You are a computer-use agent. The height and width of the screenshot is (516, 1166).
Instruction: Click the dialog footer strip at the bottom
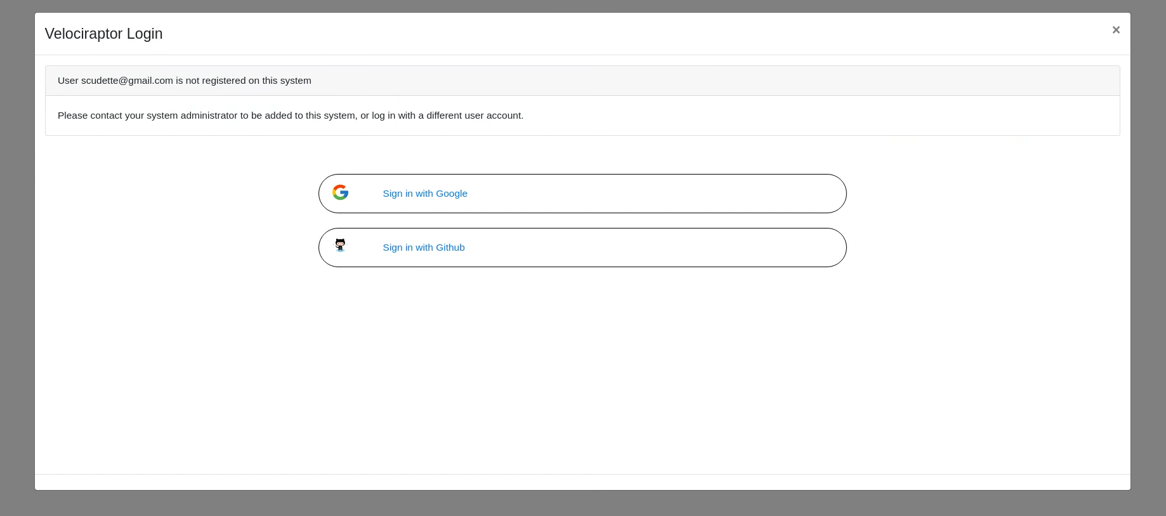[x=582, y=482]
